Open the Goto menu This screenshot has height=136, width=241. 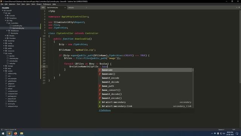coord(28,4)
